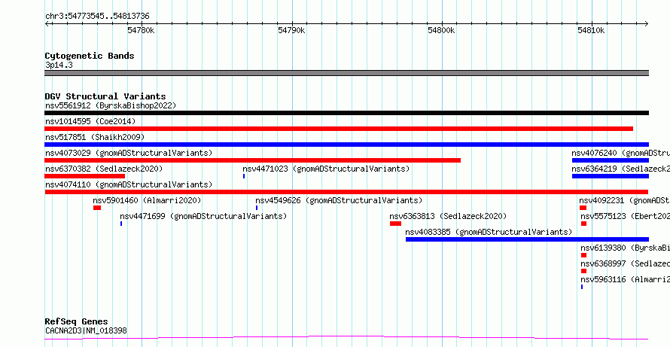
Task: Click the chr3:54773545..54813736 region label
Action: point(97,17)
